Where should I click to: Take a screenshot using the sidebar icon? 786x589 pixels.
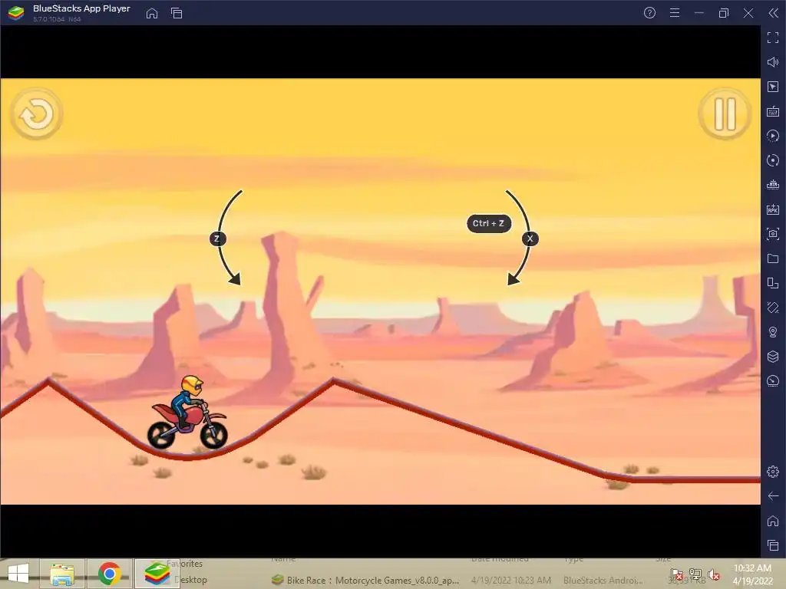[x=773, y=234]
